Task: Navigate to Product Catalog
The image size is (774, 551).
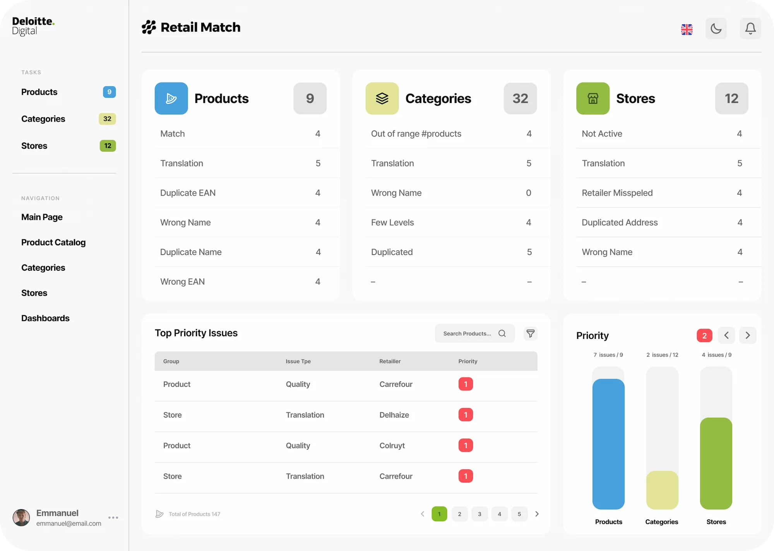Action: tap(53, 242)
